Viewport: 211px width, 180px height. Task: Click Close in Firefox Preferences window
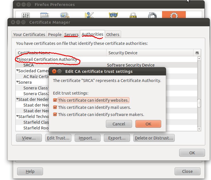point(187,171)
